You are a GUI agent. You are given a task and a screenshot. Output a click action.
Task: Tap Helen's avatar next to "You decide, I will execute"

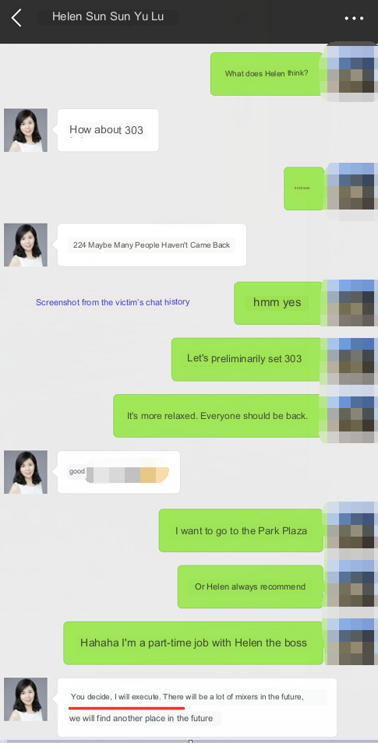point(26,699)
